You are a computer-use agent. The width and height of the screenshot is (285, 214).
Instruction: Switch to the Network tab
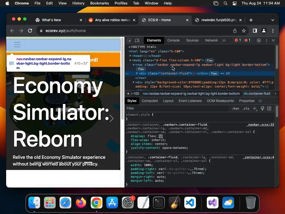212,40
